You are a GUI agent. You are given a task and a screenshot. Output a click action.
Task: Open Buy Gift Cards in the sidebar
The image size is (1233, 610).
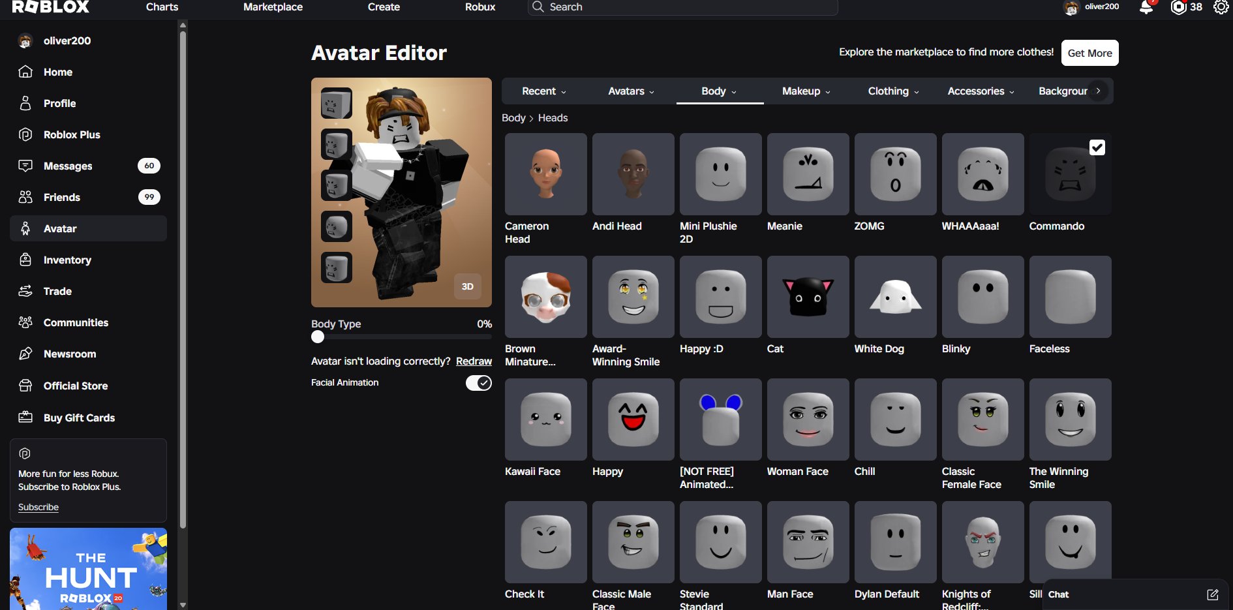88,418
